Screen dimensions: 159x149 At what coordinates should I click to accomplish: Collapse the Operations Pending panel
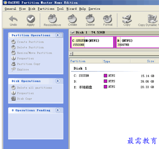58,110
